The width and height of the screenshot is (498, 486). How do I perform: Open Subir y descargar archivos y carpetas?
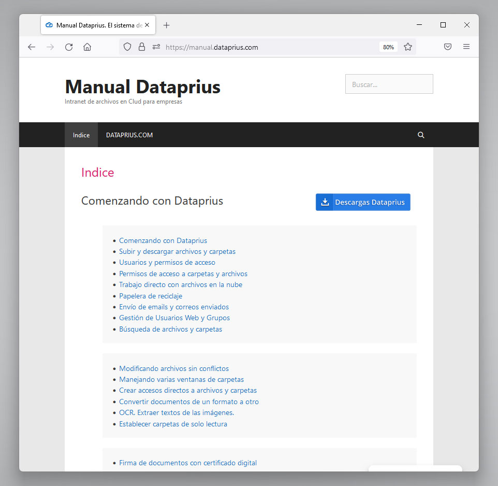coord(177,251)
